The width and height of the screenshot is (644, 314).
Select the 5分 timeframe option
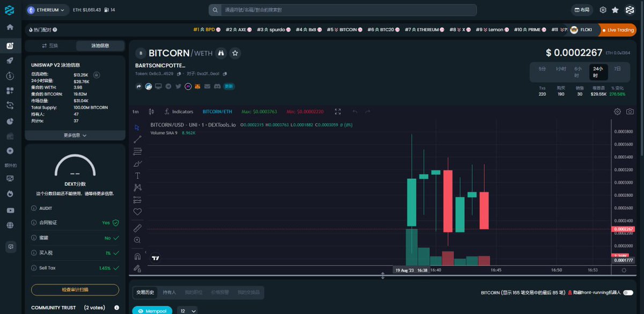[543, 69]
